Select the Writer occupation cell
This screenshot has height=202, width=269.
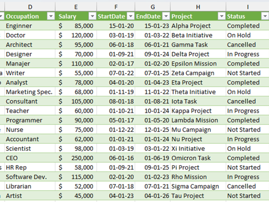click(x=30, y=73)
